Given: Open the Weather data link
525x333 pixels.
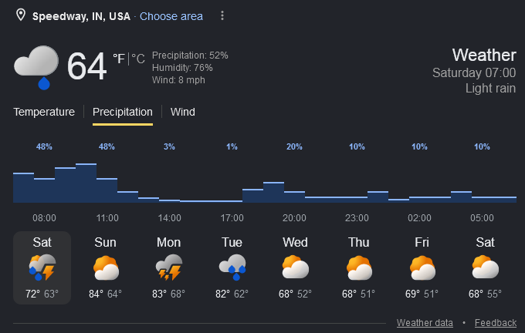Looking at the screenshot, I should tap(425, 323).
